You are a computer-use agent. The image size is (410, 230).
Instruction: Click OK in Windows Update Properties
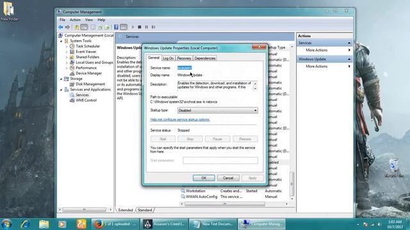[x=204, y=178]
